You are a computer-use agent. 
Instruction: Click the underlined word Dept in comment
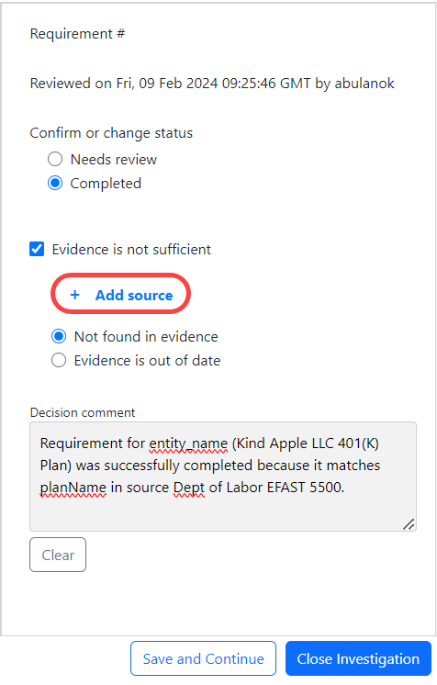coord(189,488)
